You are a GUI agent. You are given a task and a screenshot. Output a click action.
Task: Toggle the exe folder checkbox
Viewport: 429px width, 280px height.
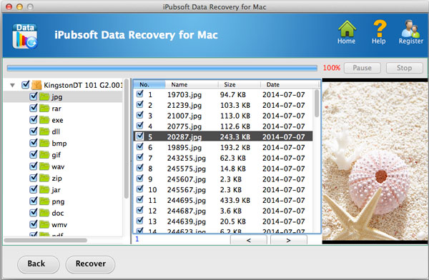point(34,119)
